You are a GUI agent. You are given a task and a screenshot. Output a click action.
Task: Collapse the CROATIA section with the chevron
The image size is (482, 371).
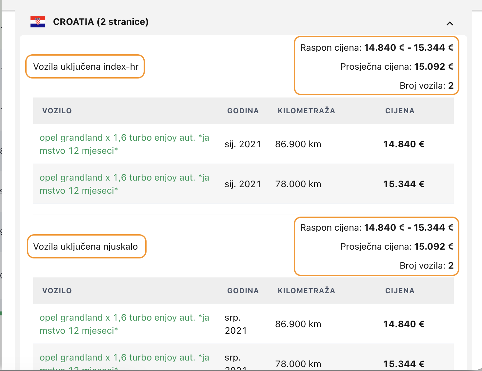[450, 23]
